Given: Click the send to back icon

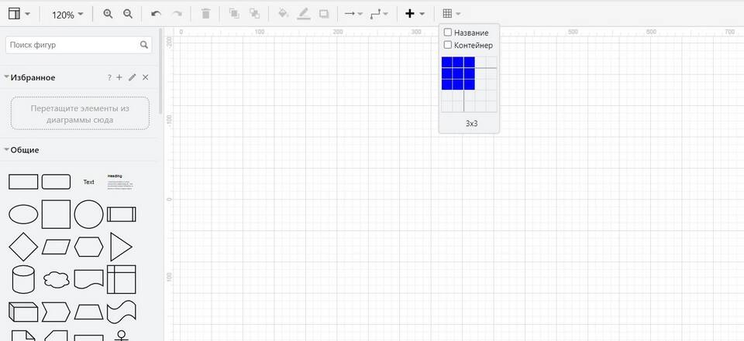Looking at the screenshot, I should [255, 14].
